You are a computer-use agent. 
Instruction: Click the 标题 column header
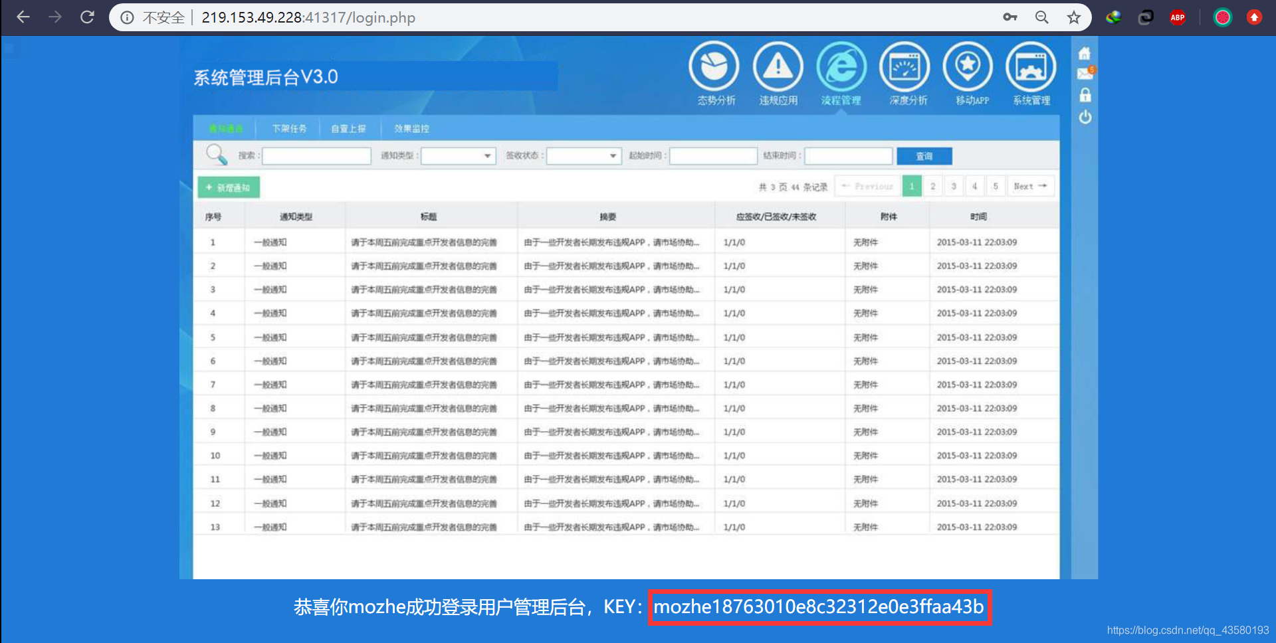point(429,217)
